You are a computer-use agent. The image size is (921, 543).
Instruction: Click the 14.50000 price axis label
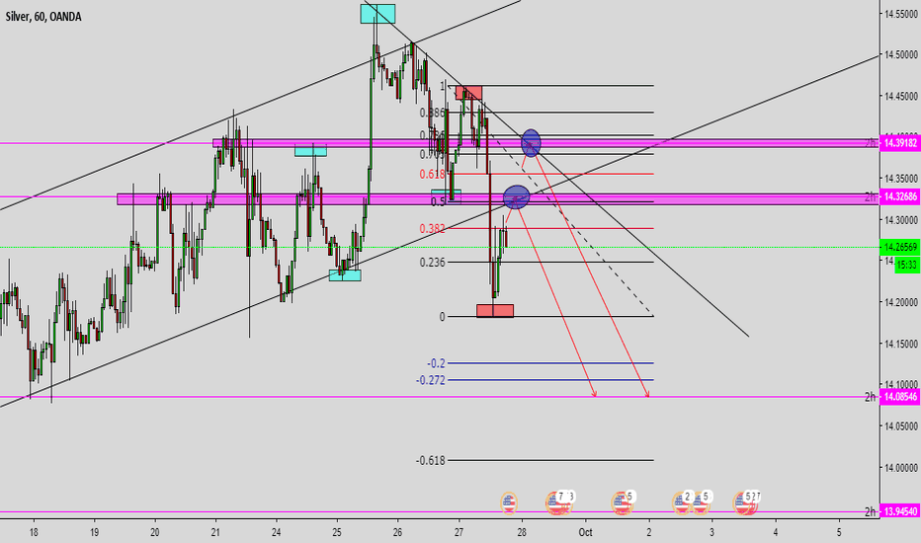click(901, 54)
